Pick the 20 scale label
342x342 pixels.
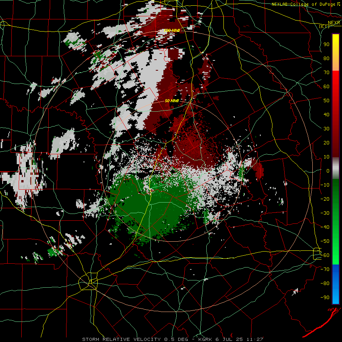tap(326, 142)
